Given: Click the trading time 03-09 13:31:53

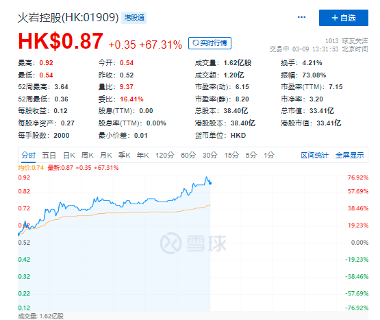Looking at the screenshot, I should pyautogui.click(x=315, y=49).
